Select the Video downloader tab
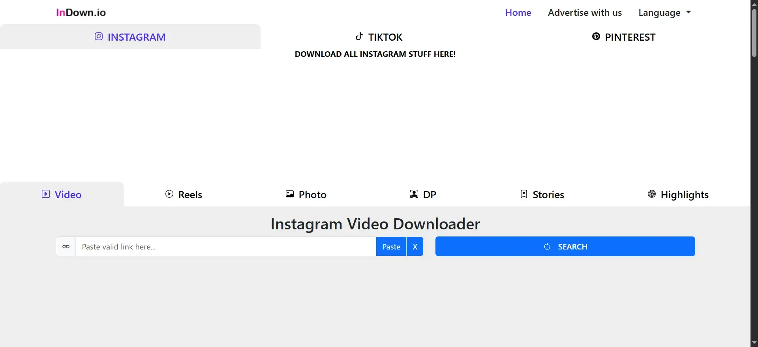The width and height of the screenshot is (758, 347). pyautogui.click(x=62, y=194)
